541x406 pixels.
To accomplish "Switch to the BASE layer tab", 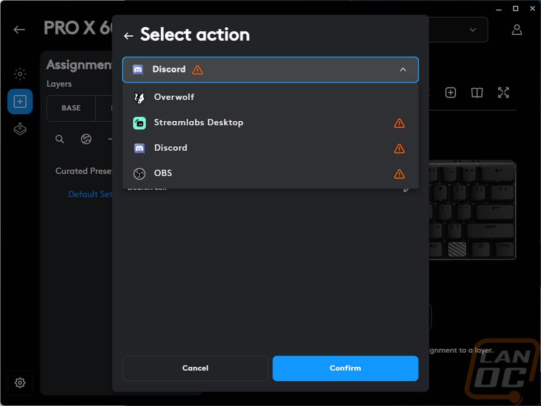I will (71, 108).
